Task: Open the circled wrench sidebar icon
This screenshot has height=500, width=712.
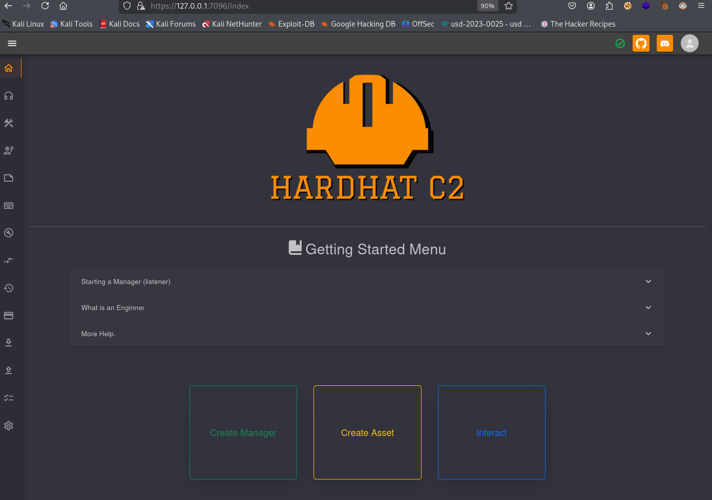Action: click(x=9, y=233)
